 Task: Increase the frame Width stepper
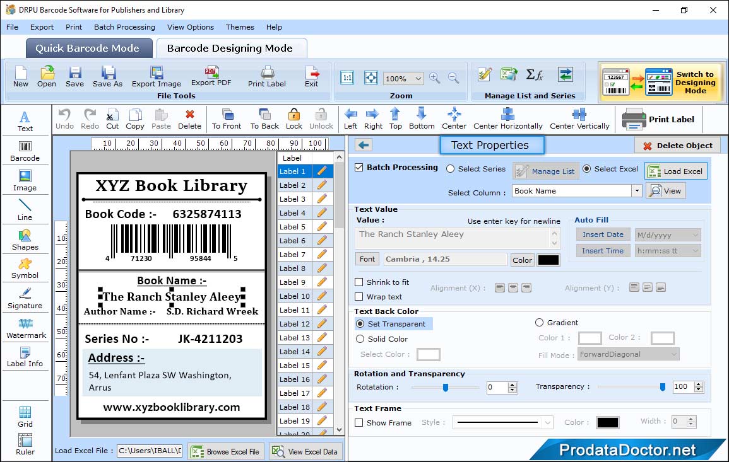pyautogui.click(x=691, y=419)
